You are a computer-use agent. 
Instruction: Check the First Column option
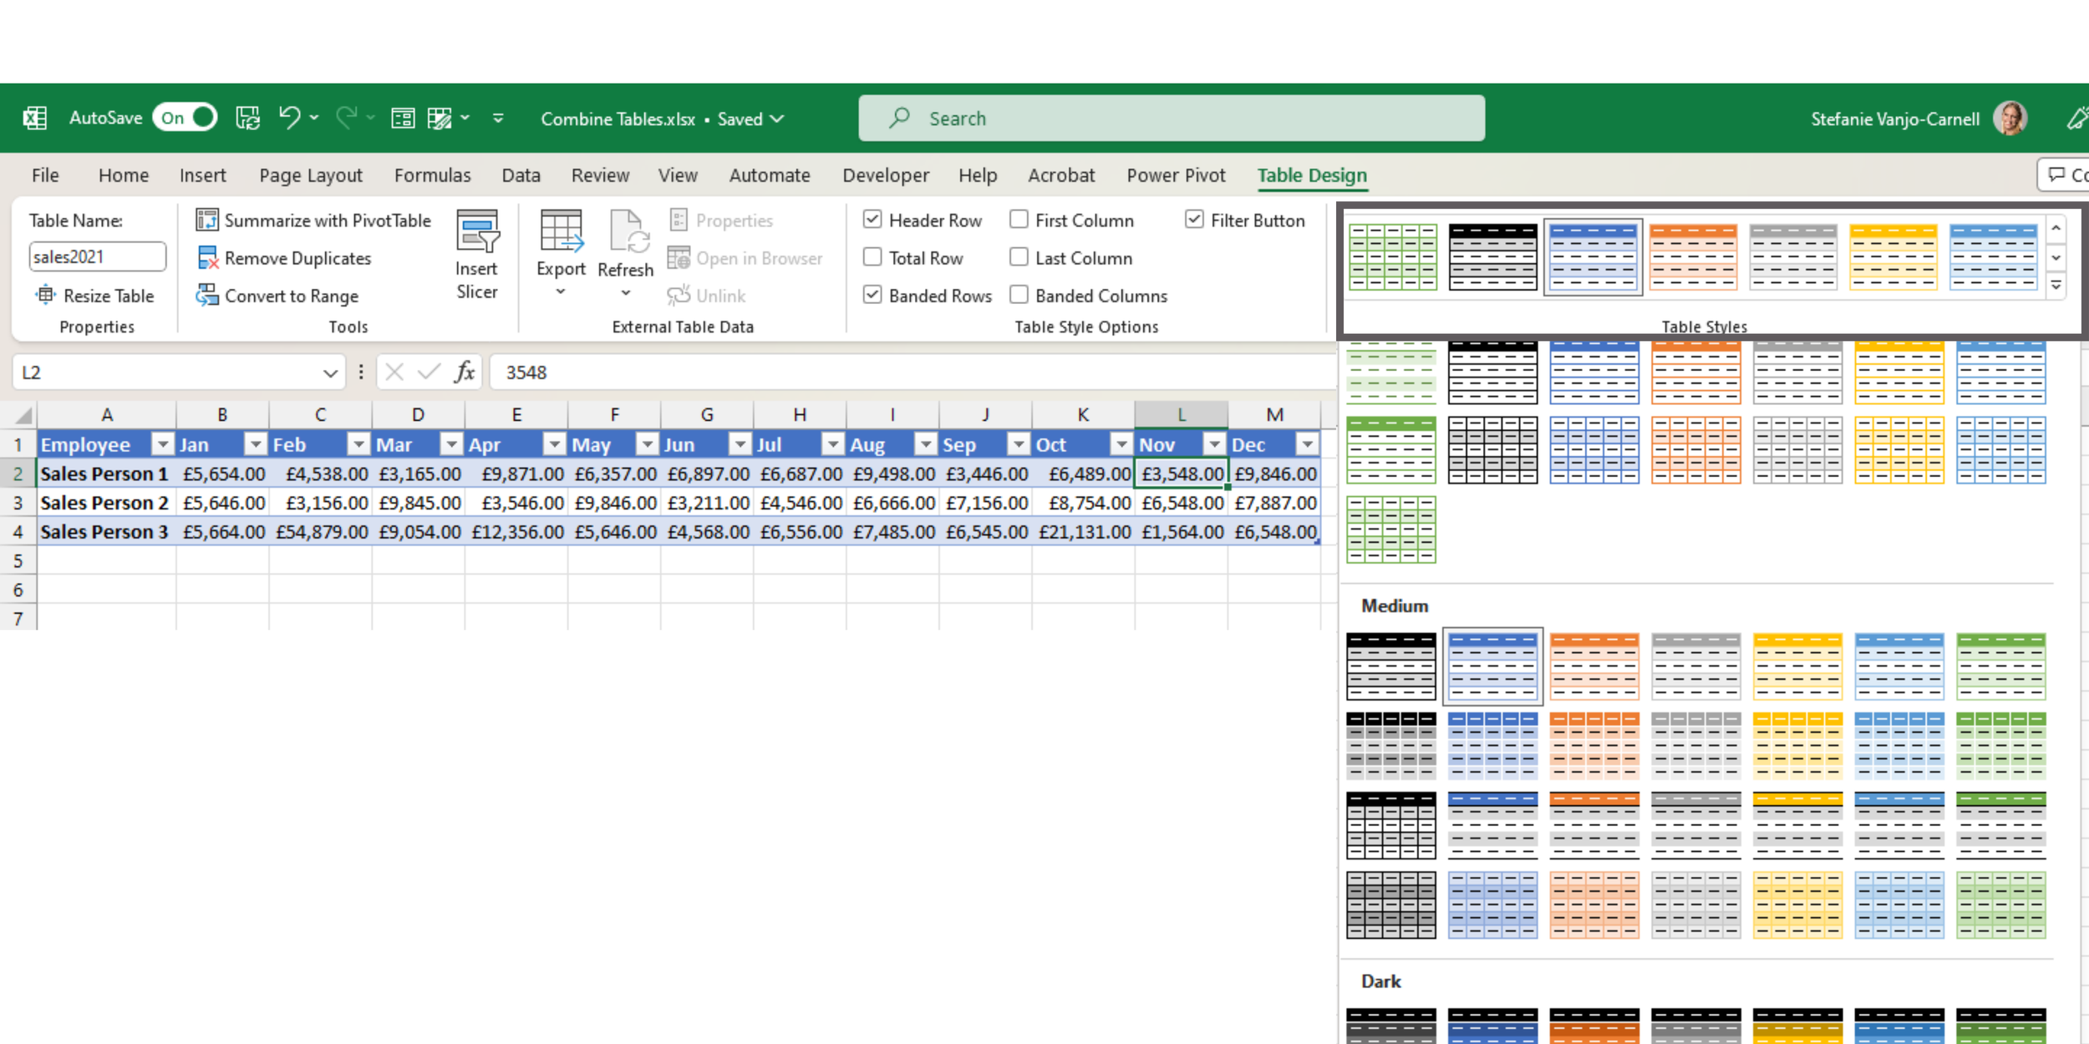(1019, 220)
